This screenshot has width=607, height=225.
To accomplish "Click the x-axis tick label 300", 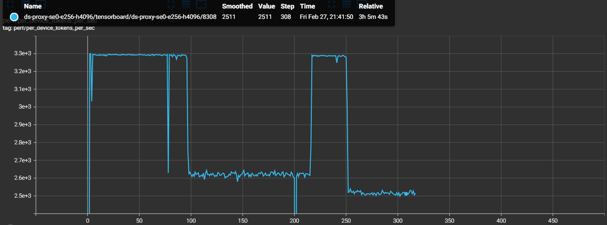I will coord(398,220).
